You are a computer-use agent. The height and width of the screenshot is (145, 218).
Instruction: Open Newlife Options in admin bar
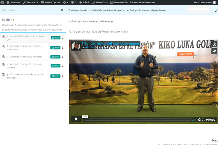51,2
